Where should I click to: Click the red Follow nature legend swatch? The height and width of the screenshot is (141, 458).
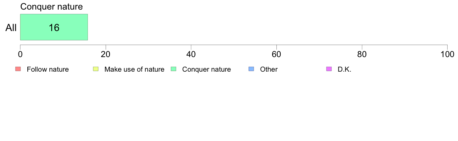18,69
